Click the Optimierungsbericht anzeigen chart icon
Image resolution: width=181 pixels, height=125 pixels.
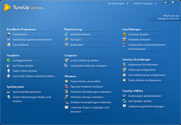tap(124, 106)
